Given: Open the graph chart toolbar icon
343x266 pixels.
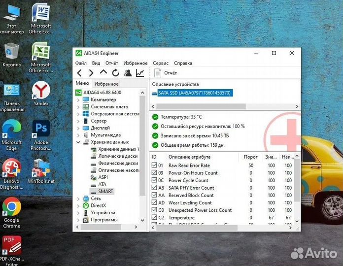Looking at the screenshot, I should tap(140, 73).
